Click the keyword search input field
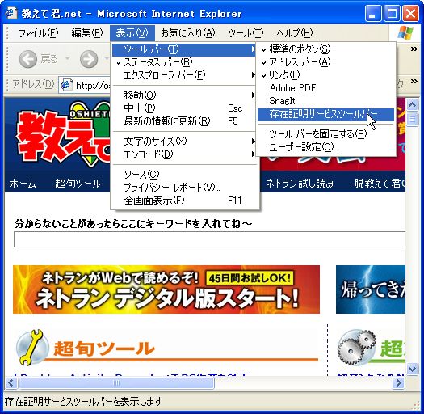424x414 pixels. pos(209,239)
